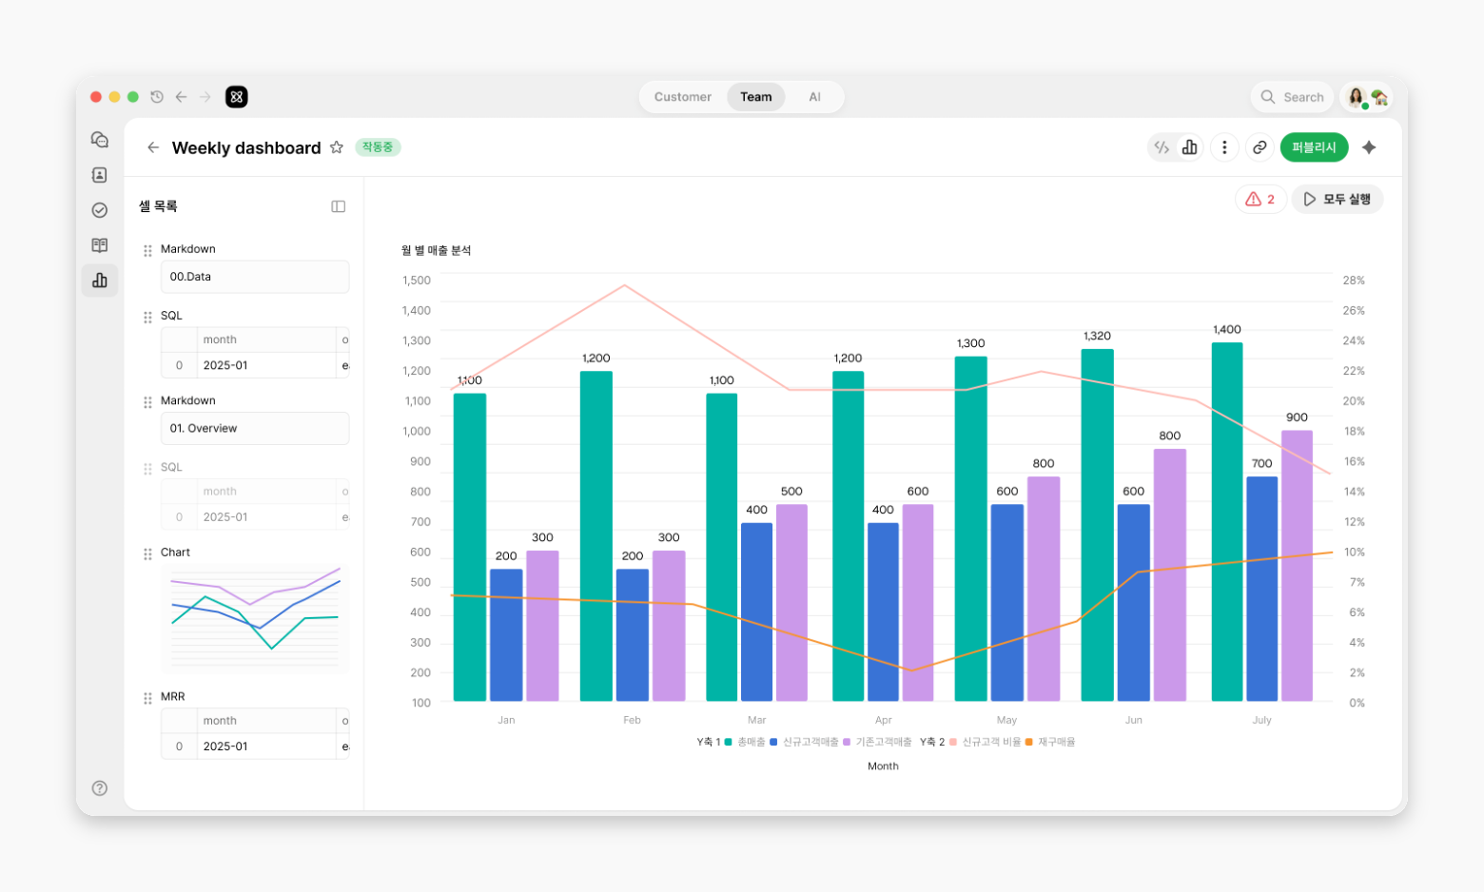
Task: Open the AI sparkle icon
Action: (x=1369, y=147)
